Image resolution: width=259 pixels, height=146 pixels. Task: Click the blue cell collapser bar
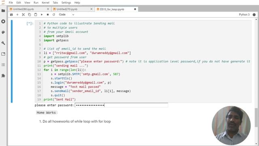tap(12, 61)
